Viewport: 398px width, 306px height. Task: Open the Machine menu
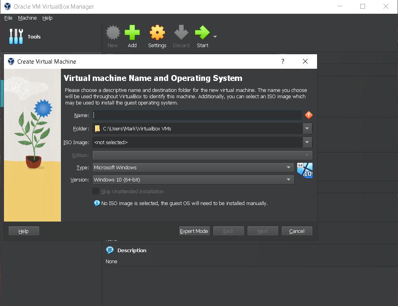[x=27, y=18]
